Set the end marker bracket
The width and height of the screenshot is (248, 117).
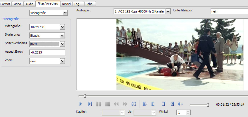point(163,104)
